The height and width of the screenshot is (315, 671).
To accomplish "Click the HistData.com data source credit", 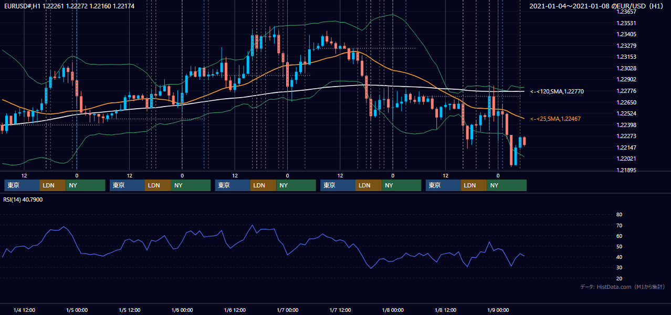I will click(x=622, y=287).
